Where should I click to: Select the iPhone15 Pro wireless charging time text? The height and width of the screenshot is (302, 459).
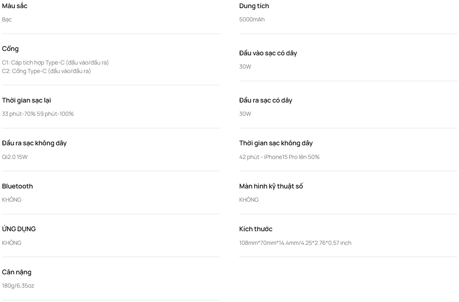click(x=280, y=157)
